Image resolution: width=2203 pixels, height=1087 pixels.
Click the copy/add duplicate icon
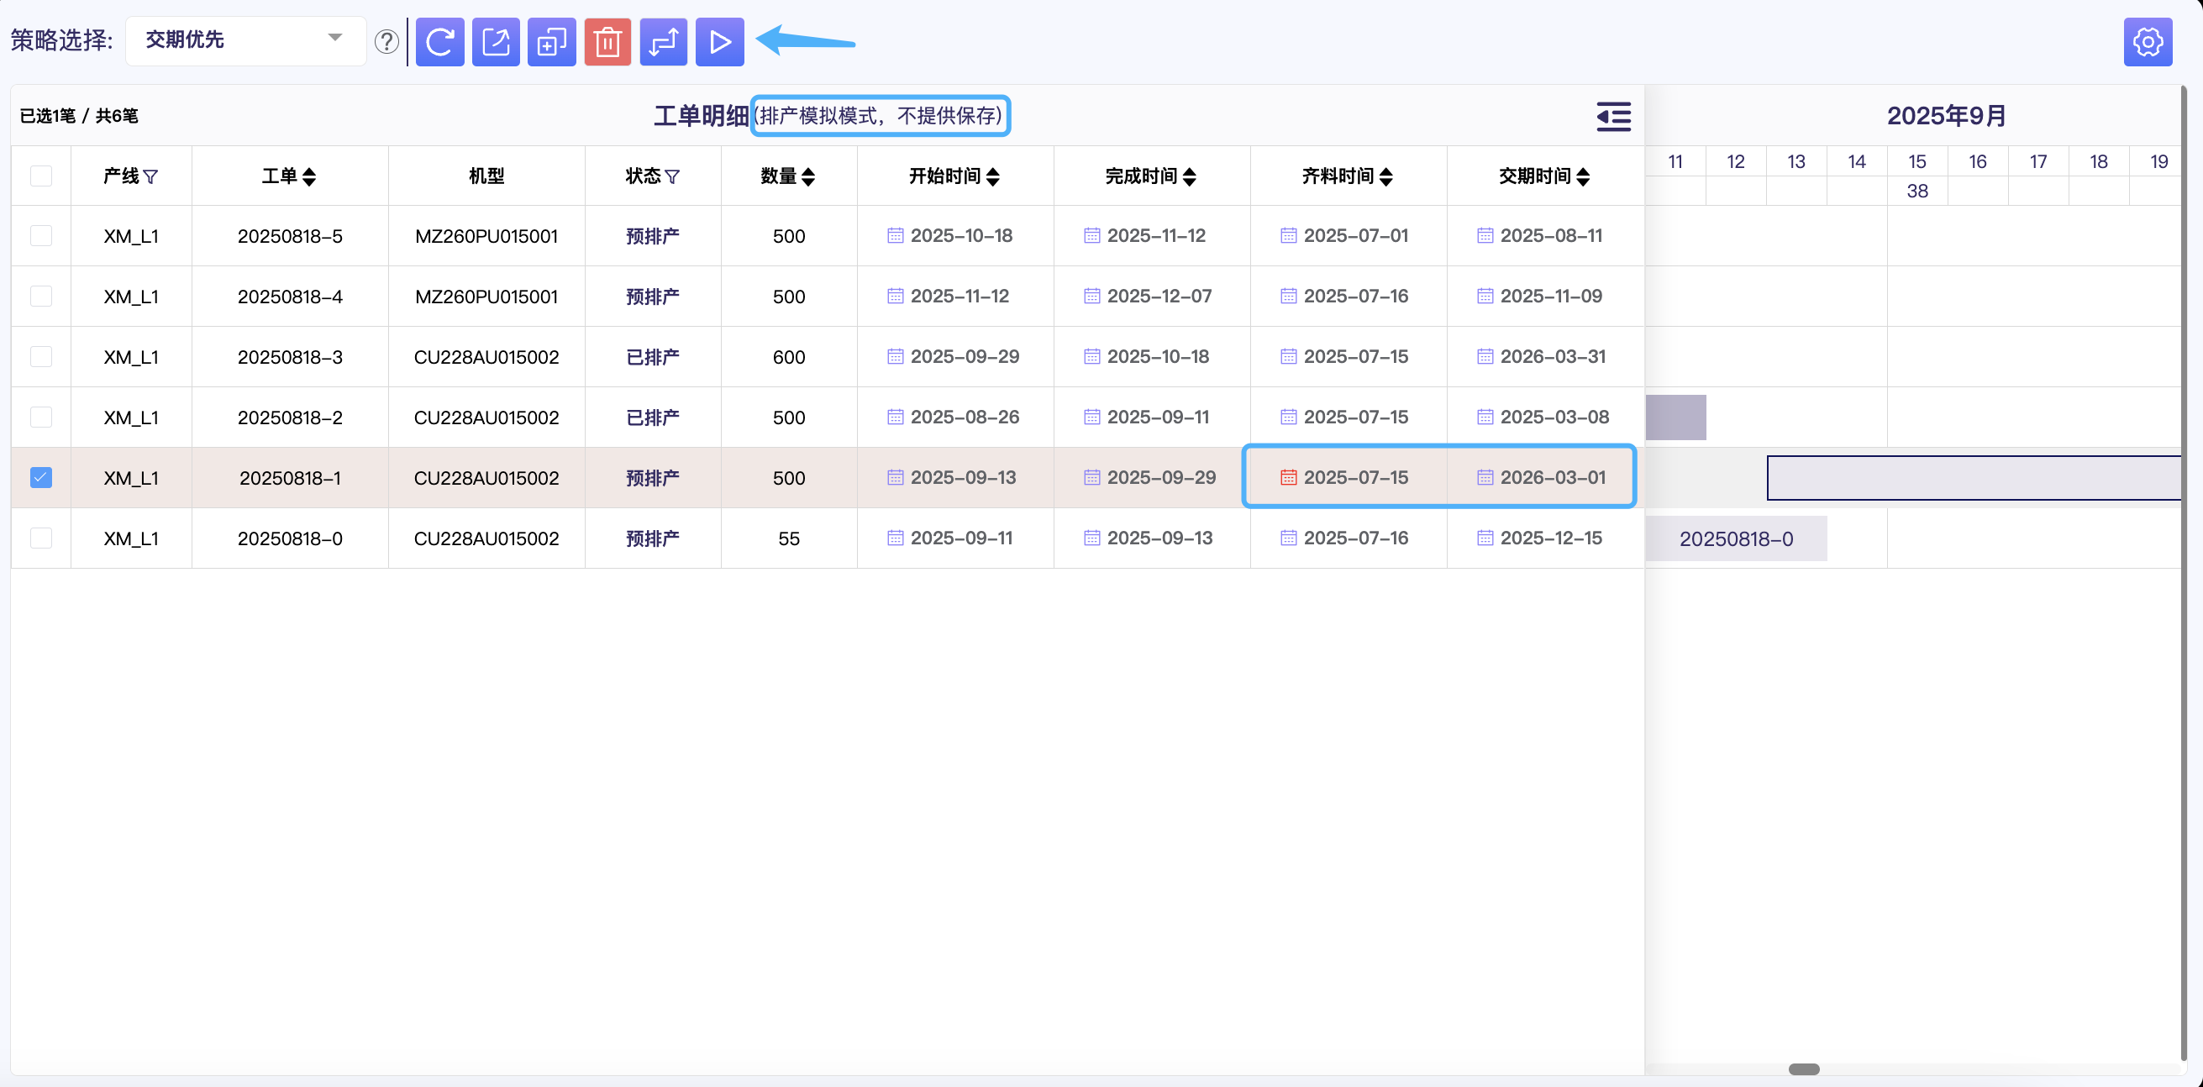(x=552, y=42)
